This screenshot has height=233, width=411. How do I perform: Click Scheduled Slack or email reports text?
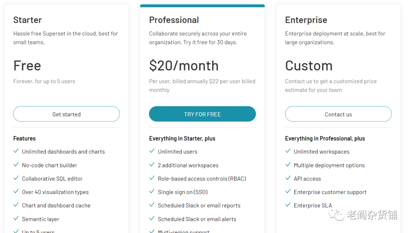coord(199,206)
